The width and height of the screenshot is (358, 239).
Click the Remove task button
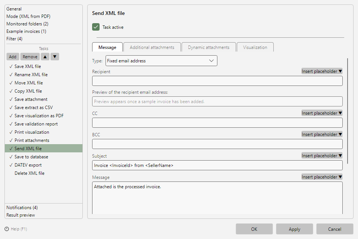pos(30,57)
